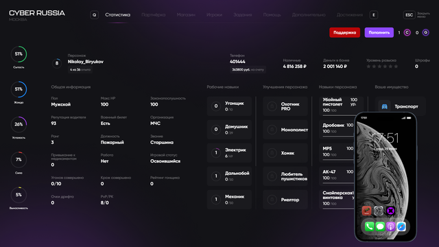Screen dimensions: 439x247
Task: Open the Помощь tab
Action: (x=272, y=15)
